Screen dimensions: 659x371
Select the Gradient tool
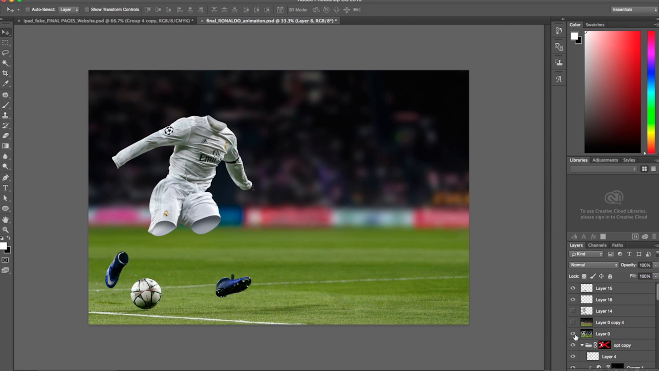pos(6,147)
